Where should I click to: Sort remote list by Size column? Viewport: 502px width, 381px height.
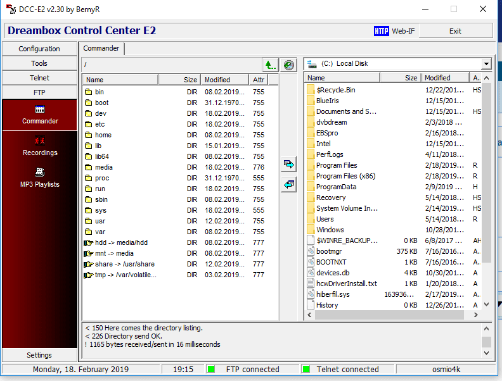179,80
